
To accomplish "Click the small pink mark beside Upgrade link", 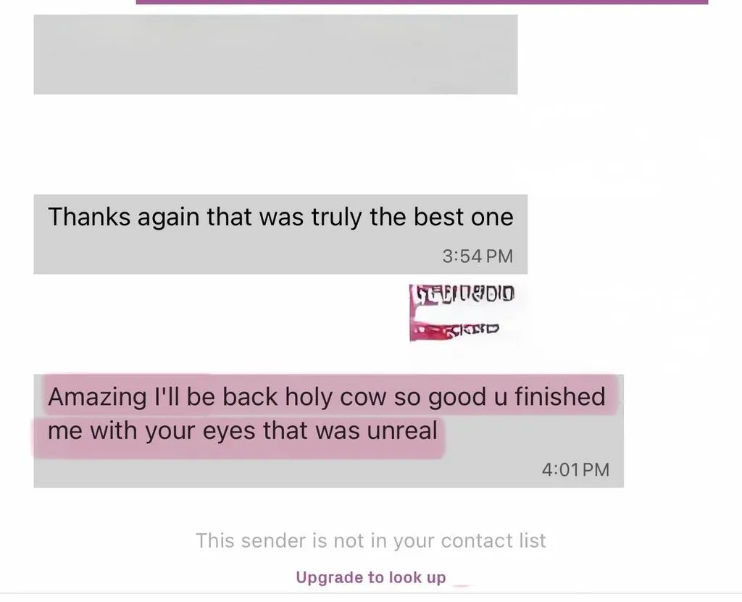I will [x=462, y=586].
